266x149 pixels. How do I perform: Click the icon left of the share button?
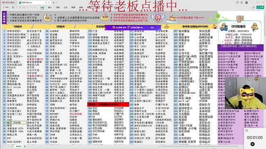(254, 7)
